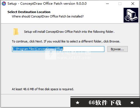This screenshot has width=140, height=108.
Task: Click the 66软件下载 banner text
Action: pyautogui.click(x=105, y=102)
